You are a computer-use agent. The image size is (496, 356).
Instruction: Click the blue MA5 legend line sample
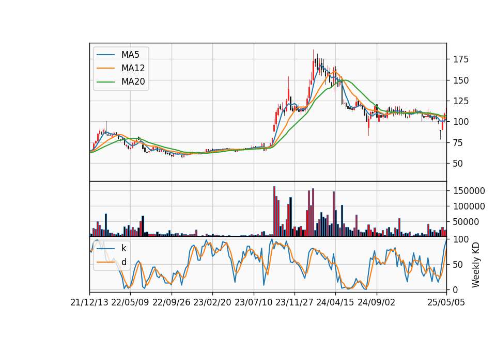pyautogui.click(x=105, y=55)
